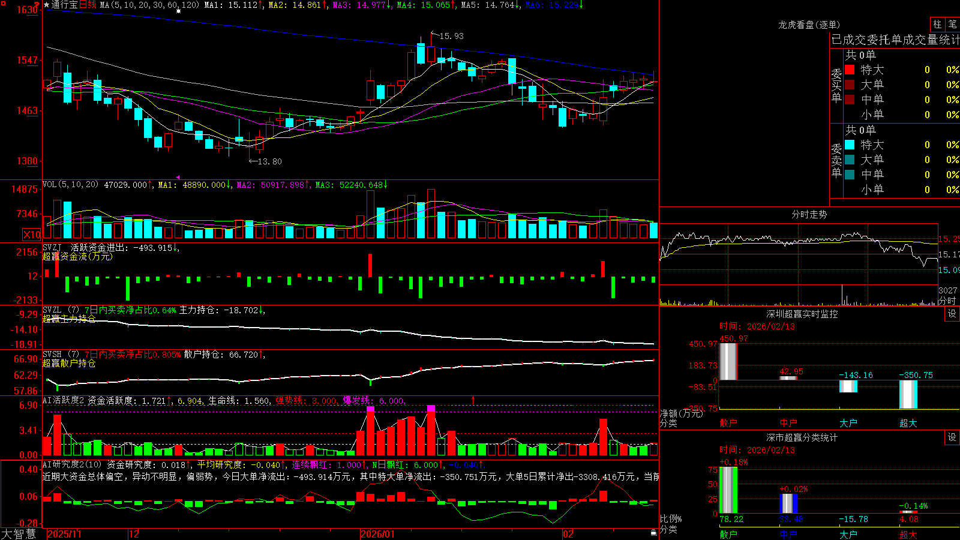This screenshot has width=960, height=540.
Task: Click 委买单 section label
Action: click(x=836, y=85)
